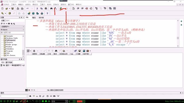Select the filled green circle annotation tool
Screen dimensions: 184x103
(46, 101)
